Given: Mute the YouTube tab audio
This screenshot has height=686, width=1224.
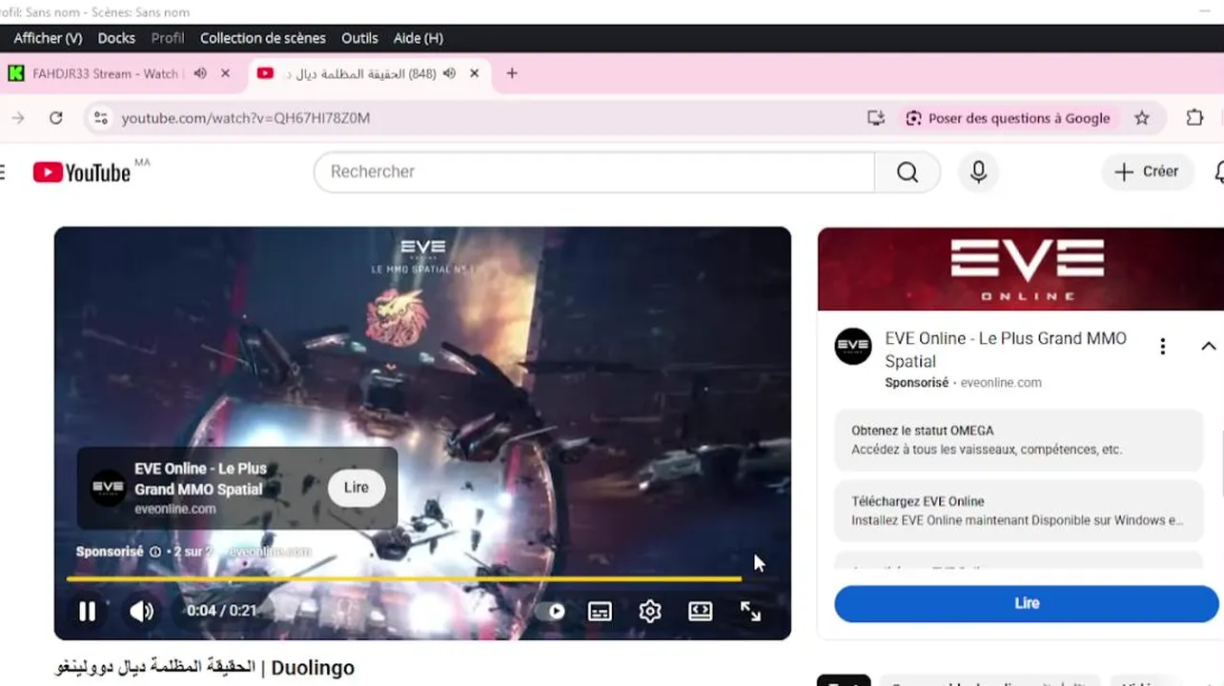Looking at the screenshot, I should coord(449,73).
